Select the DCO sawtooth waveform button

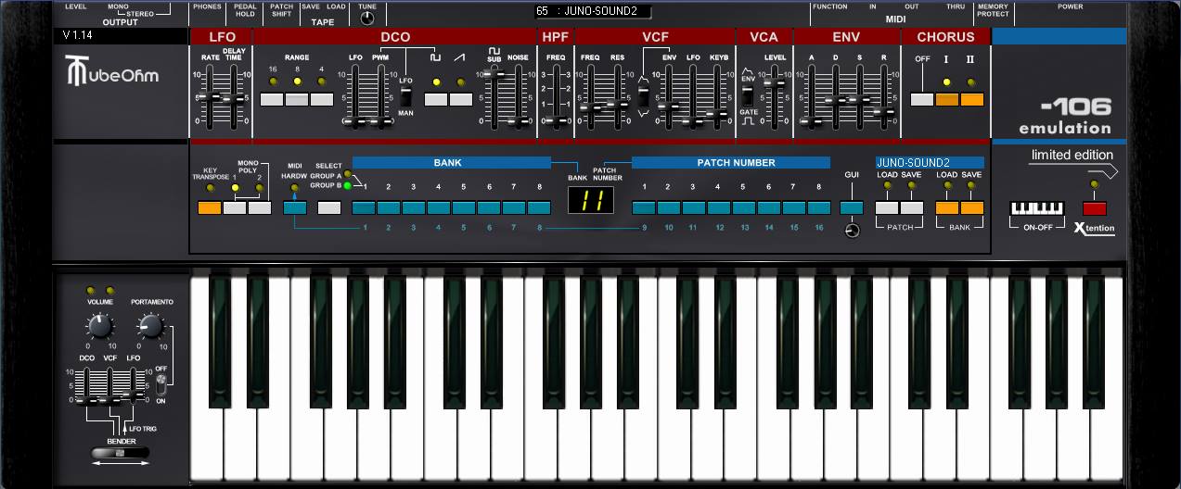coord(461,99)
